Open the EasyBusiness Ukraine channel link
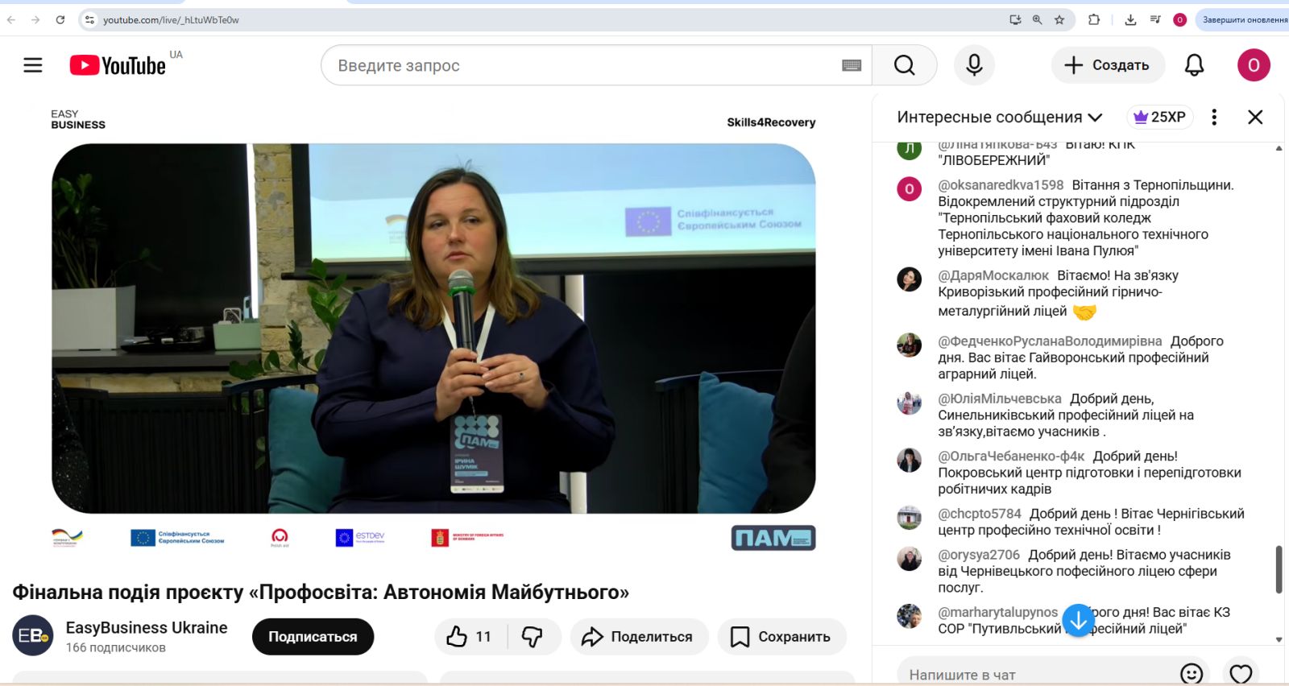This screenshot has height=686, width=1289. point(147,627)
